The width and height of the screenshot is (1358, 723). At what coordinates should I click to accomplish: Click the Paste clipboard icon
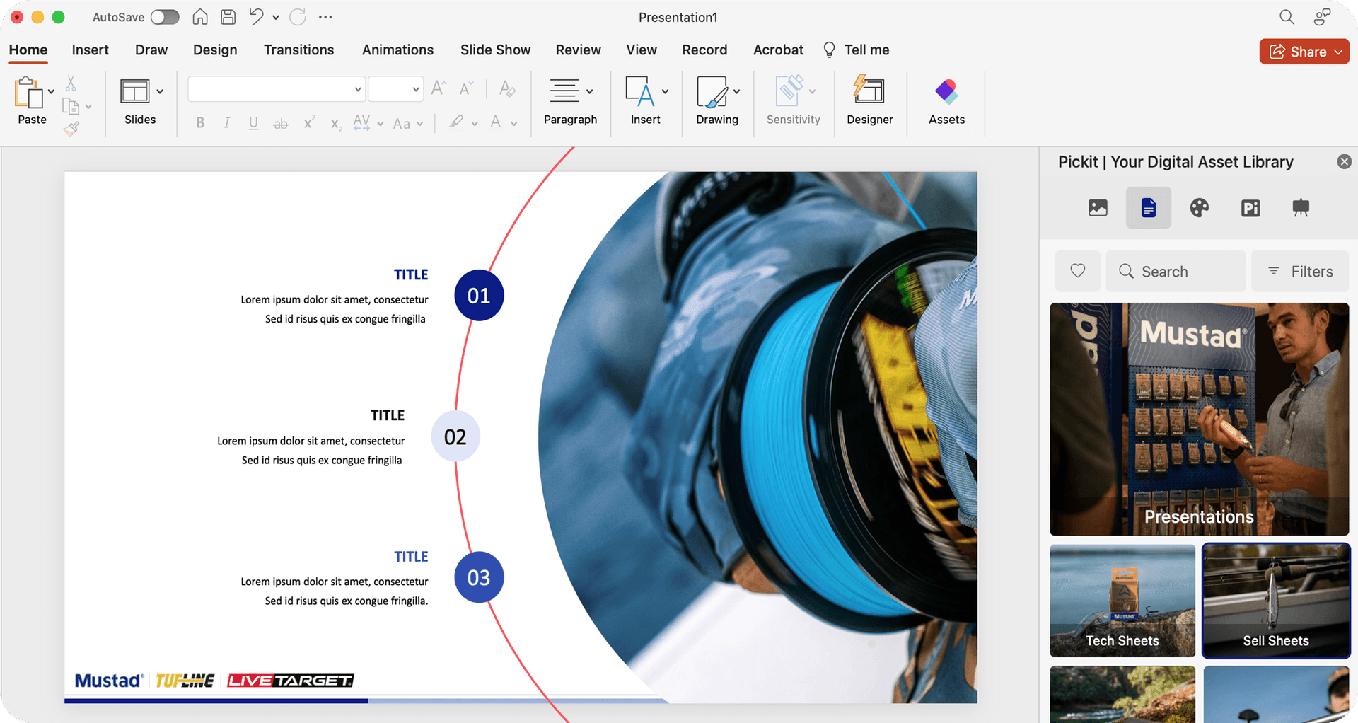28,93
